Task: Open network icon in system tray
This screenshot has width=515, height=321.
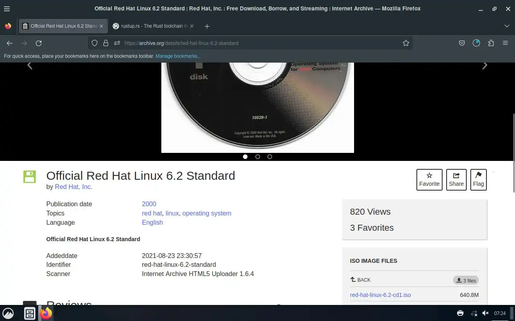Action: pyautogui.click(x=474, y=313)
